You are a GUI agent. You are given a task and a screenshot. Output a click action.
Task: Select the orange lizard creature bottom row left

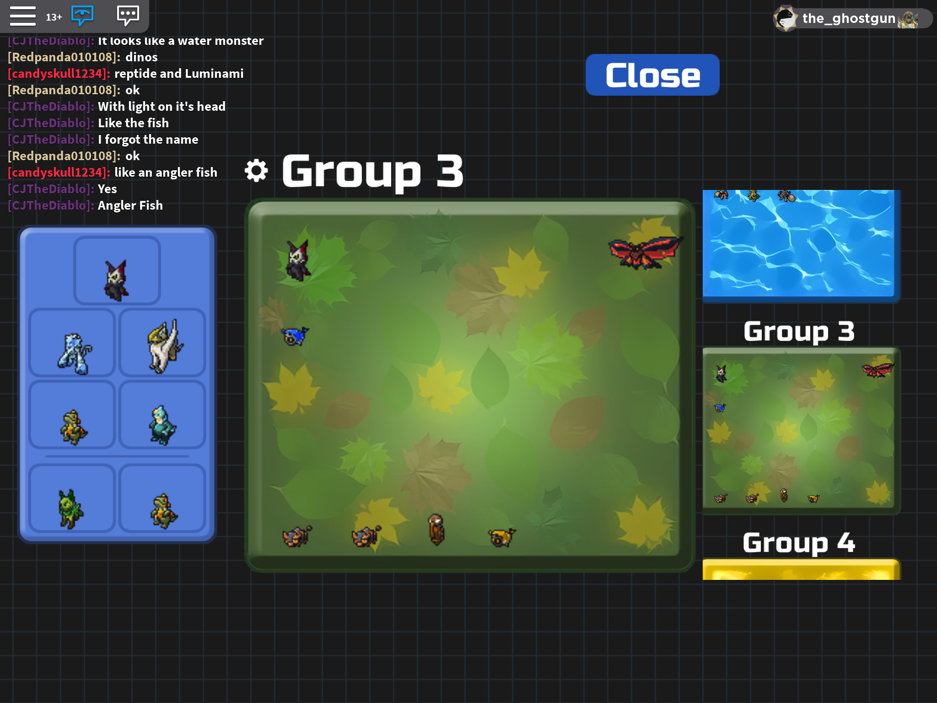[x=72, y=425]
